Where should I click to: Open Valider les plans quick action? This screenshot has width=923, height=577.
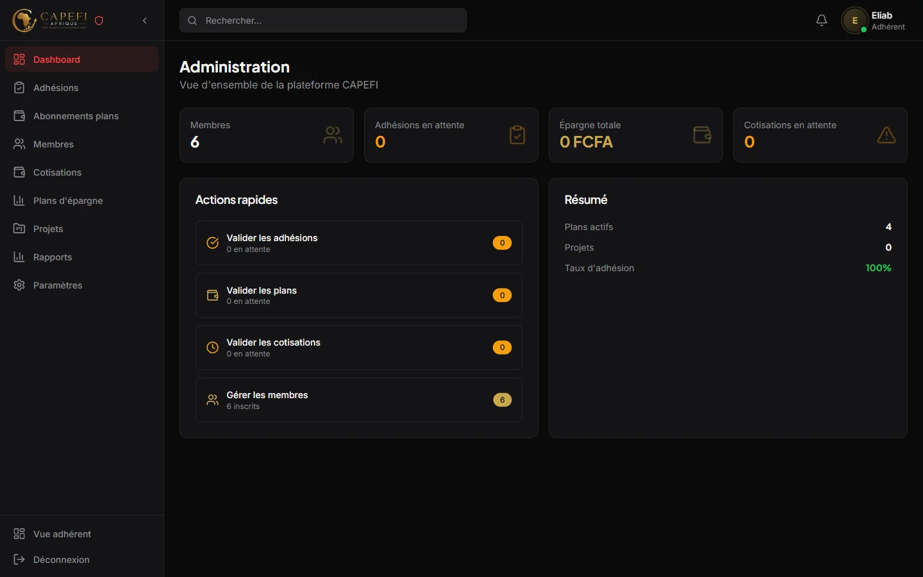pyautogui.click(x=359, y=295)
